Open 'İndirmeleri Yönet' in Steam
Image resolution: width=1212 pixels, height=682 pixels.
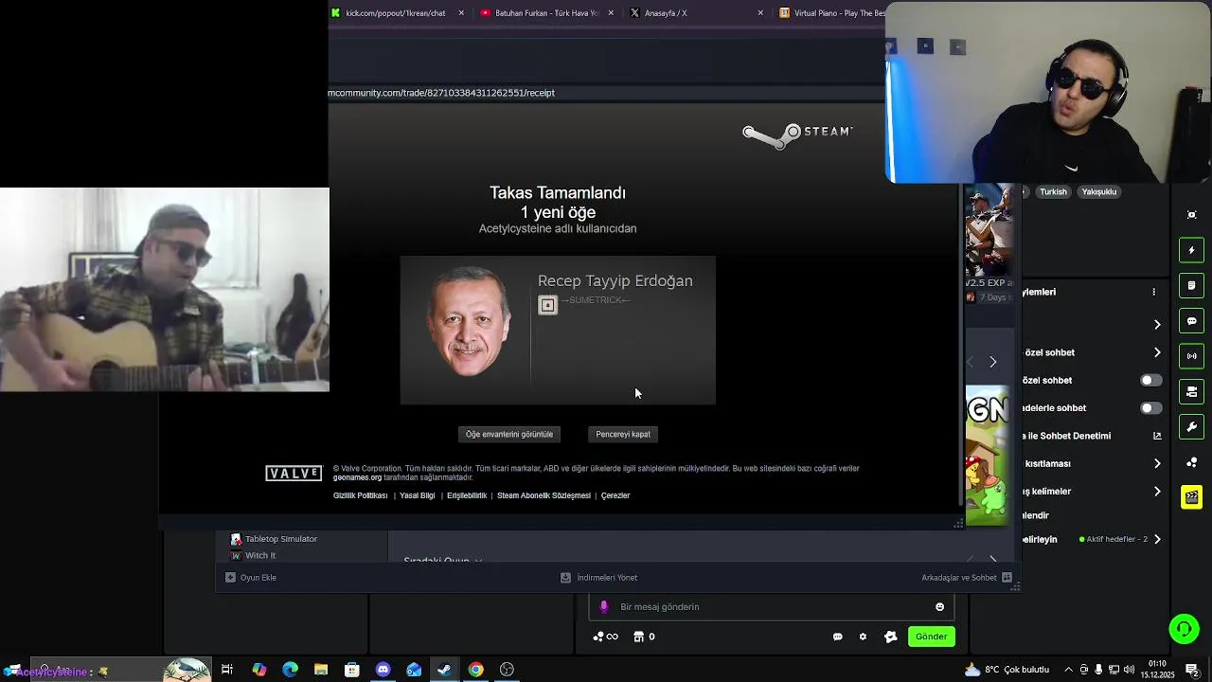[x=598, y=577]
